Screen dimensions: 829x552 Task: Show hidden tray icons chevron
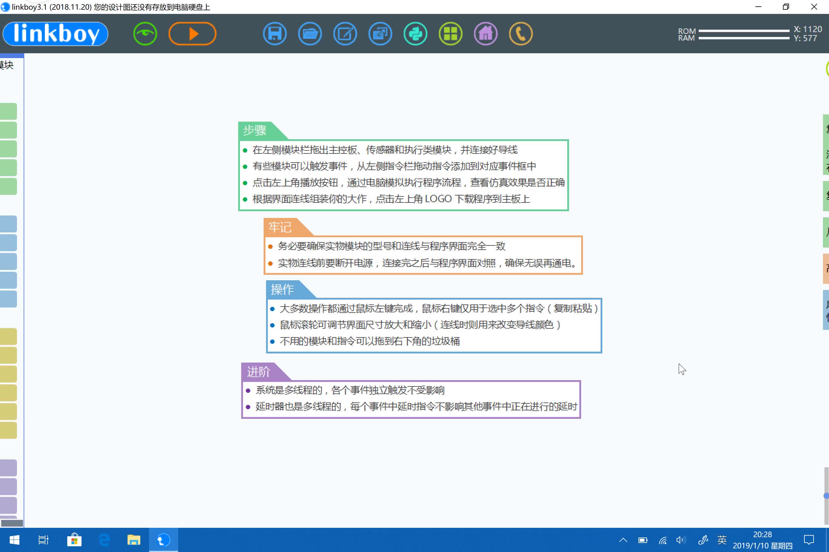623,540
